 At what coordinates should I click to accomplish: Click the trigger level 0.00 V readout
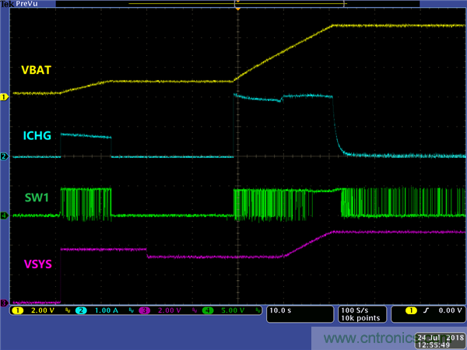[450, 312]
